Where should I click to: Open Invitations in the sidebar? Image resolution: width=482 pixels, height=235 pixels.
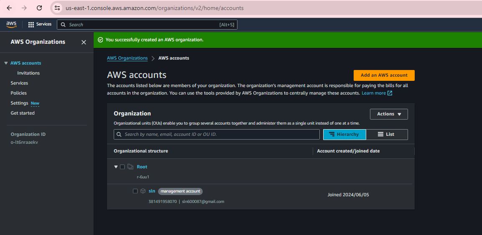pos(28,73)
